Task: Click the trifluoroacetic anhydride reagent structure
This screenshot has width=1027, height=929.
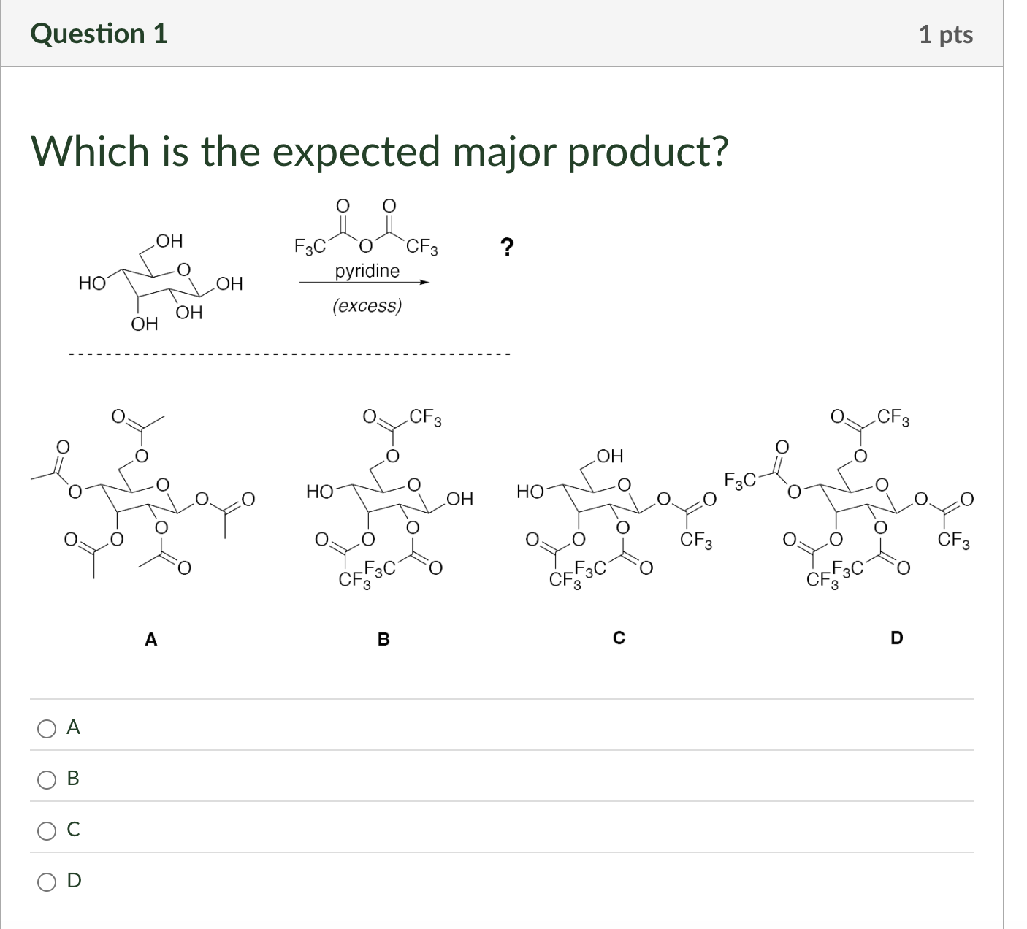Action: click(x=365, y=226)
